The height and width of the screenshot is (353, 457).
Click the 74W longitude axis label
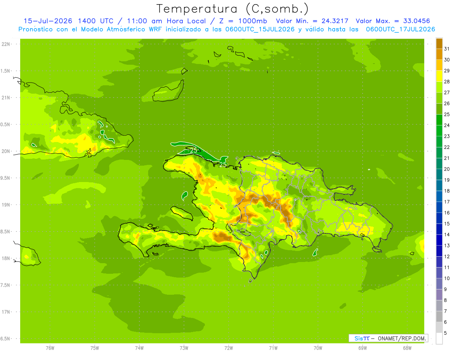point(139,348)
